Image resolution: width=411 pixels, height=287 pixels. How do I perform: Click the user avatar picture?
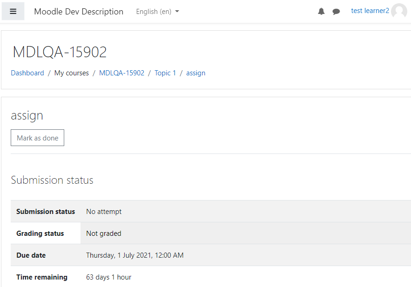point(399,11)
